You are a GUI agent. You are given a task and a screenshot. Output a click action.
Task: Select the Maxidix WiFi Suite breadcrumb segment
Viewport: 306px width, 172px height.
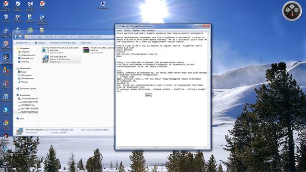pyautogui.click(x=90, y=37)
